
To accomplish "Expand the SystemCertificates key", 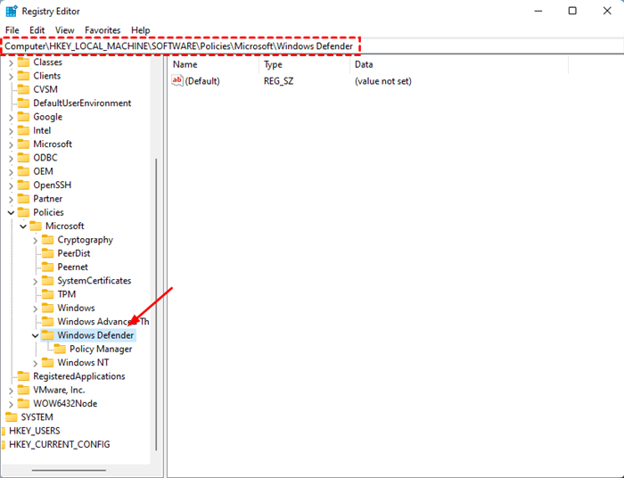I will tap(35, 282).
